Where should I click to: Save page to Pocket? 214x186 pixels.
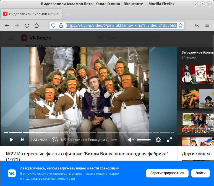(x=197, y=25)
